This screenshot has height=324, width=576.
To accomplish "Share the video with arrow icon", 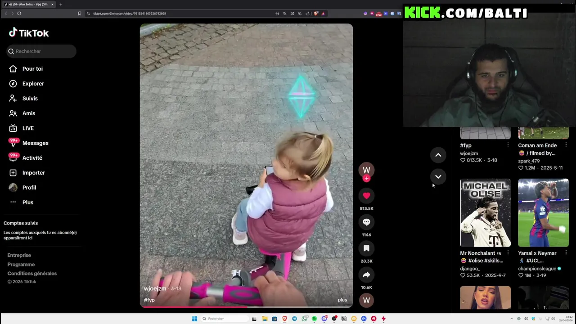I will tap(366, 274).
